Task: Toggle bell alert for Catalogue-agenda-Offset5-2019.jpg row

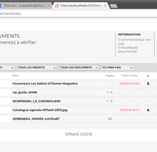Action: [148, 110]
